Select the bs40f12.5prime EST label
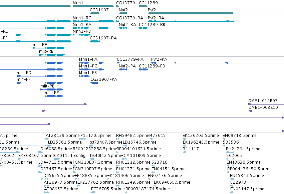This screenshot has height=194, width=284. [106, 156]
